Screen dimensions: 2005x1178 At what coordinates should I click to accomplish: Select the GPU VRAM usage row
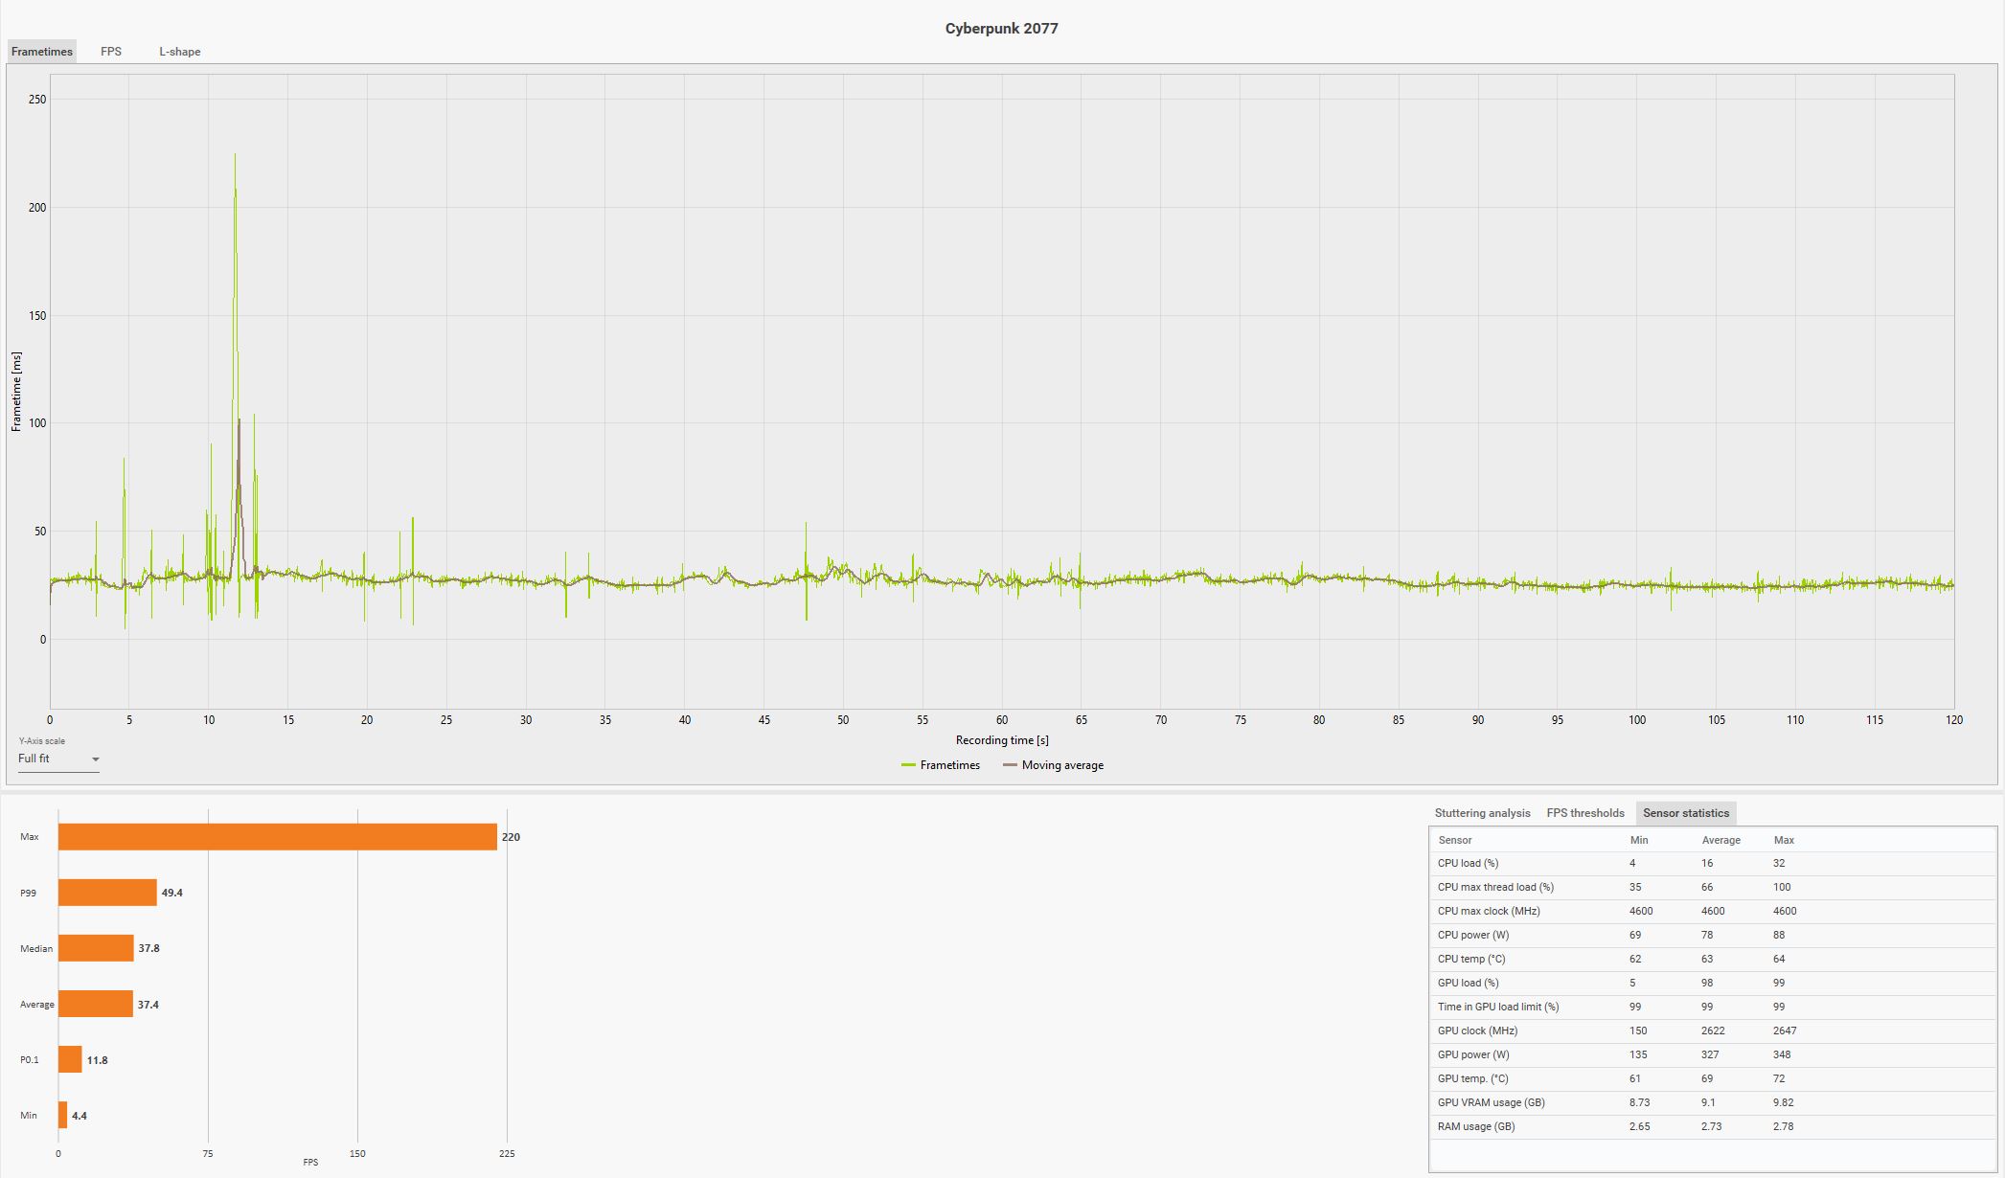pos(1491,1102)
